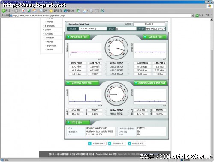Click the upload speed graph
The width and height of the screenshot is (214, 162).
point(150,50)
